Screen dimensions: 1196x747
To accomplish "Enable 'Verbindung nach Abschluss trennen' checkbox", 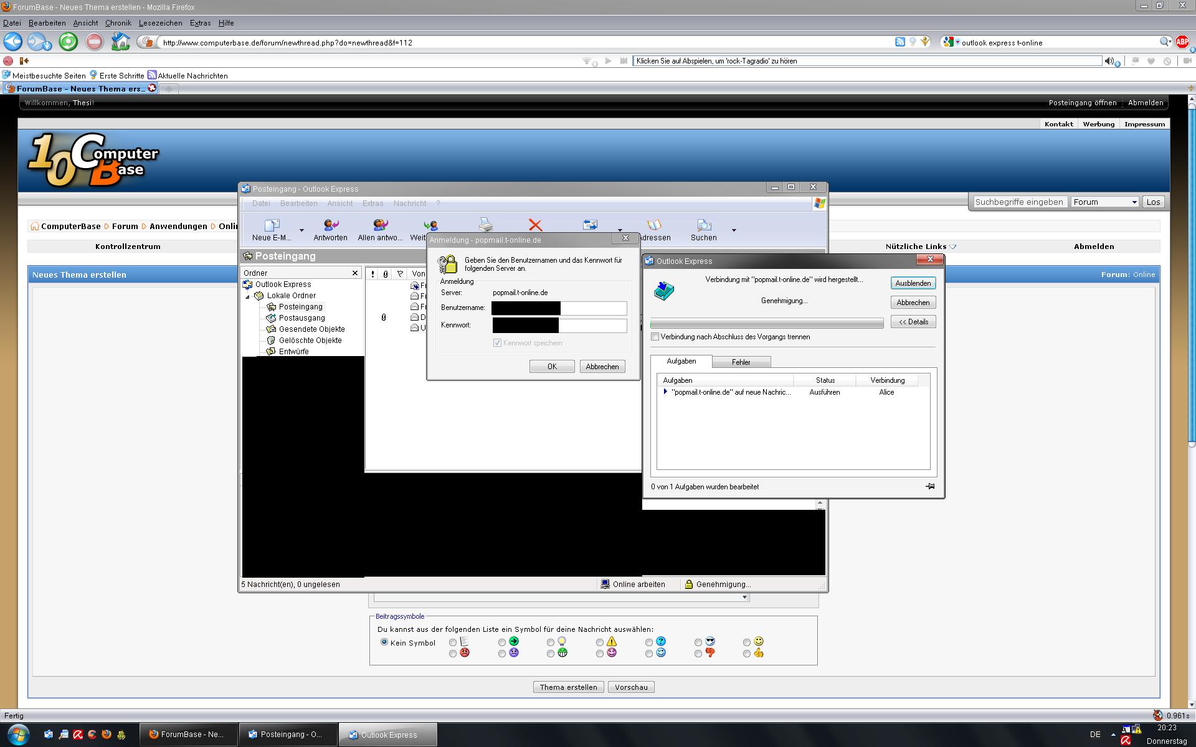I will coord(655,337).
